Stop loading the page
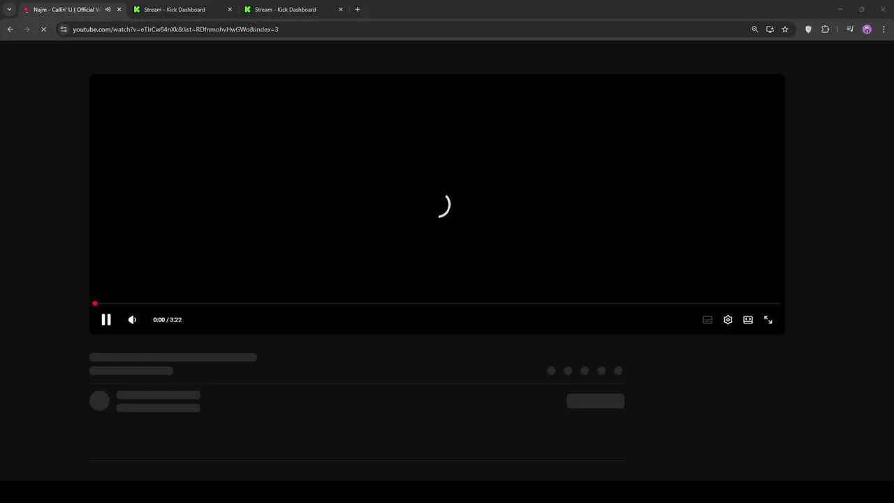 point(43,29)
